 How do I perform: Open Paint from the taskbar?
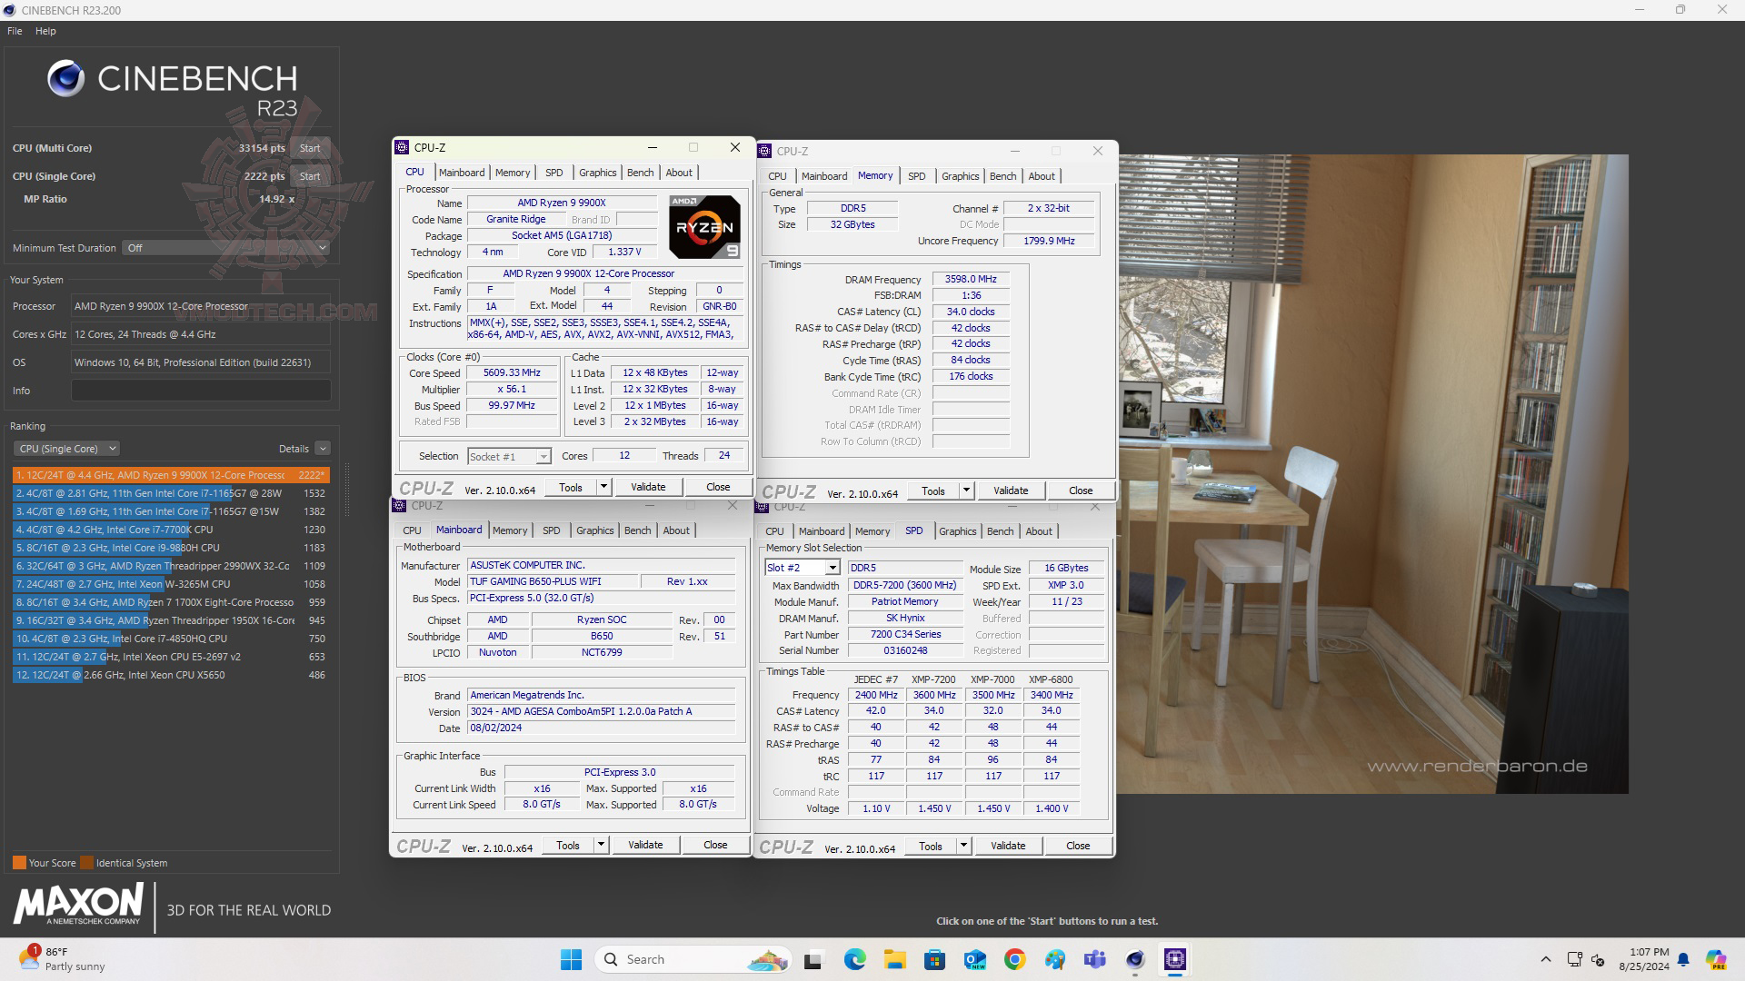click(x=1056, y=960)
